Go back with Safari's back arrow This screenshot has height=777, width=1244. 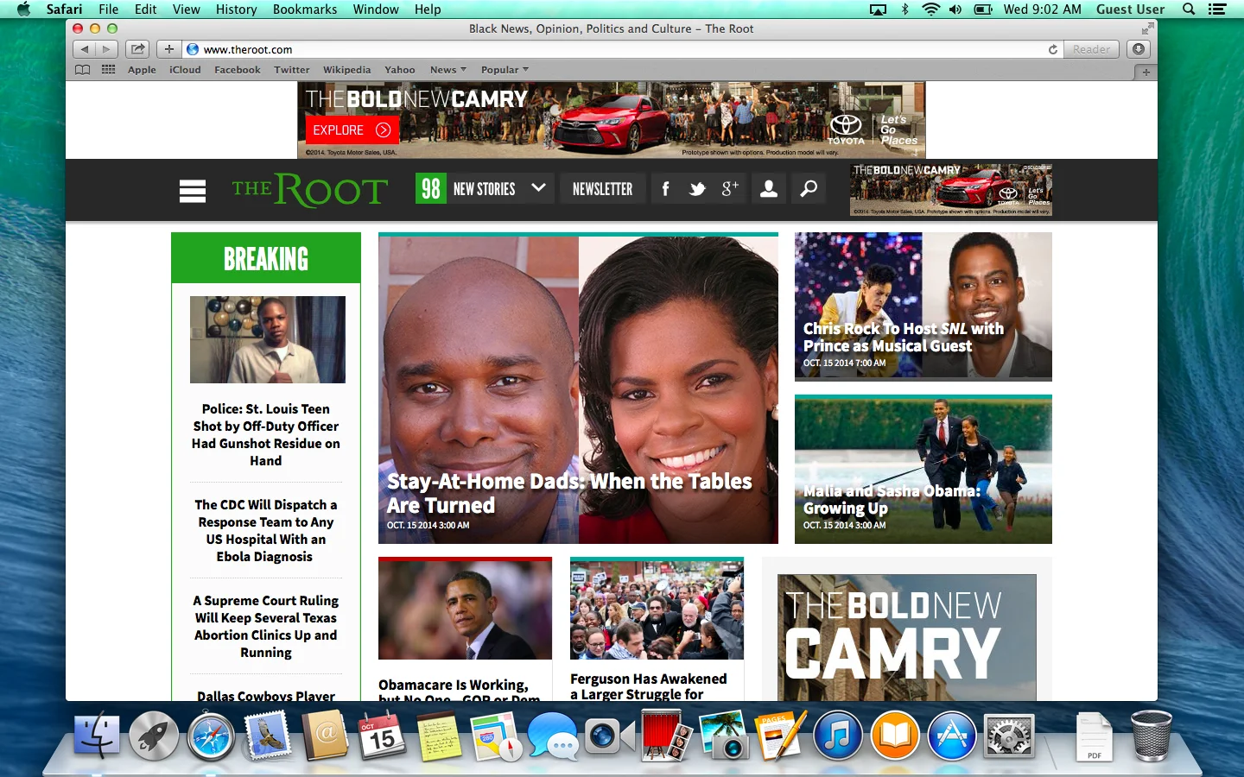tap(85, 49)
